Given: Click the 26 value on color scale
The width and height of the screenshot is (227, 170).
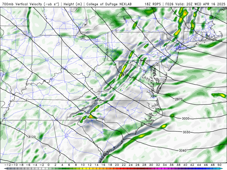Looking at the screenshot, I should coord(137,165).
